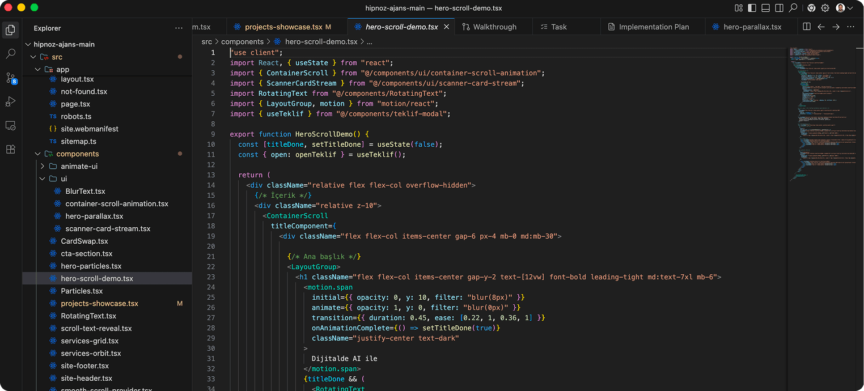
Task: Split the editor to the right
Action: 807,27
